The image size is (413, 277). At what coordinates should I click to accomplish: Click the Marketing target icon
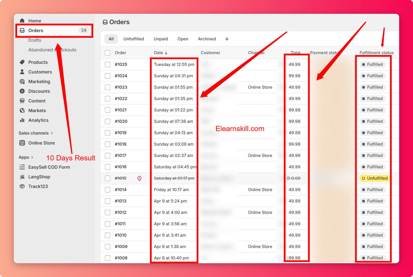tap(22, 82)
